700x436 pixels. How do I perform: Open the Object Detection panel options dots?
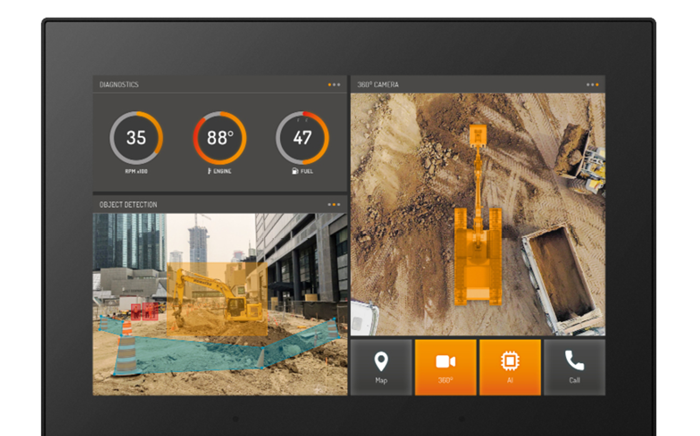334,204
